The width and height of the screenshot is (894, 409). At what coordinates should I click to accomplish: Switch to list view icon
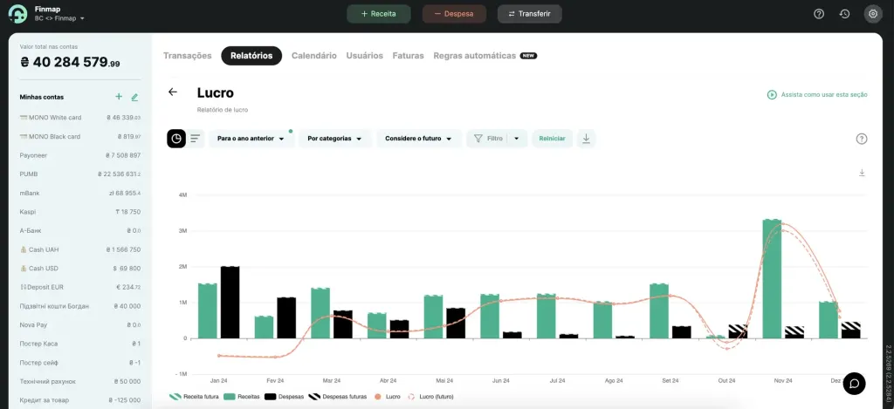pyautogui.click(x=196, y=139)
